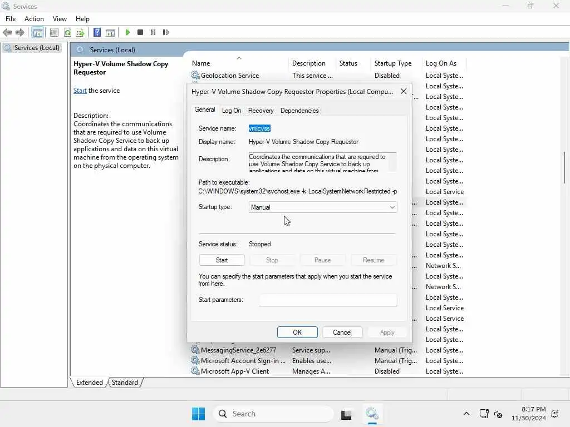The width and height of the screenshot is (570, 427).
Task: Sort by the Name column header
Action: 239,63
